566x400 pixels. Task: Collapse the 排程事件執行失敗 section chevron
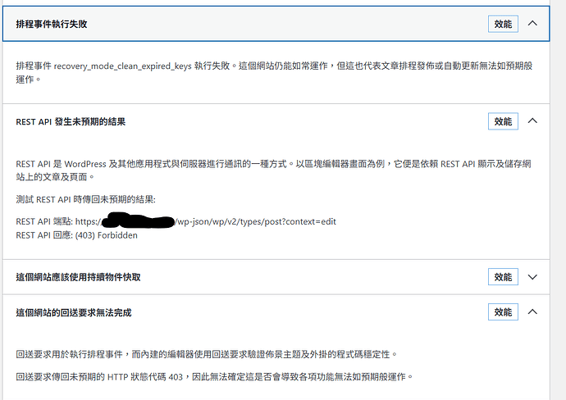tap(533, 24)
